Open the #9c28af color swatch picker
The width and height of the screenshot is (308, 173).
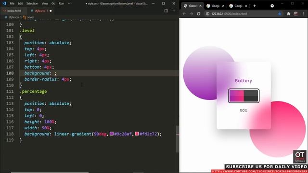tap(112, 134)
